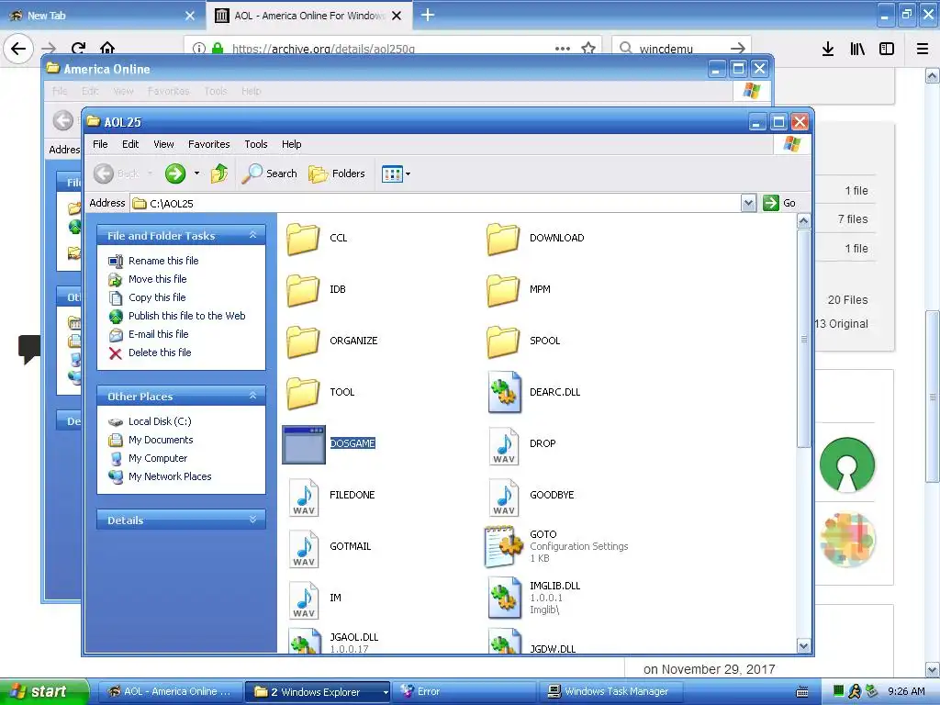This screenshot has width=940, height=705.
Task: Switch to the Error taskbar item
Action: [465, 692]
